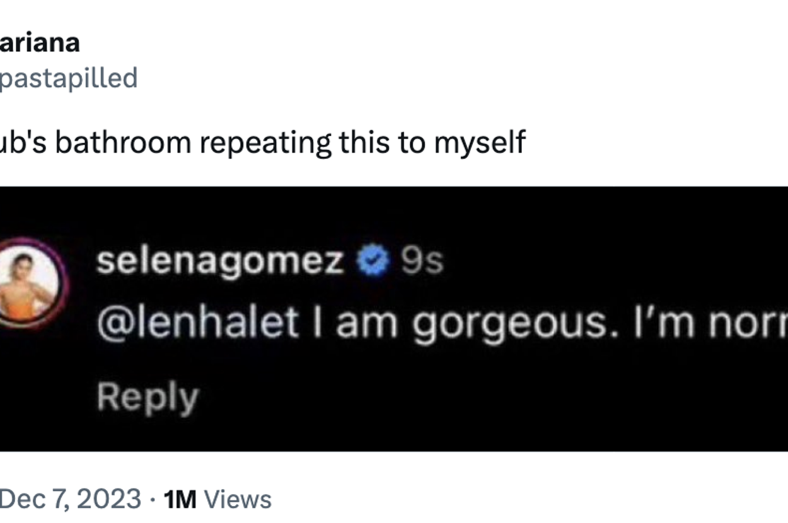Click the bold 1M view count
Viewport: 788px width, 523px height.
coord(180,499)
